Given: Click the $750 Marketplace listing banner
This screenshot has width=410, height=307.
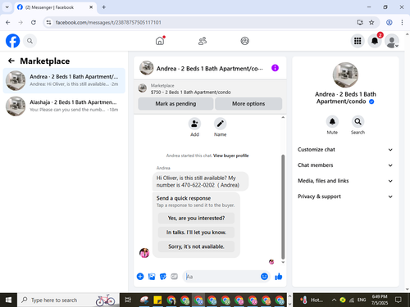Looking at the screenshot, I should click(x=210, y=89).
